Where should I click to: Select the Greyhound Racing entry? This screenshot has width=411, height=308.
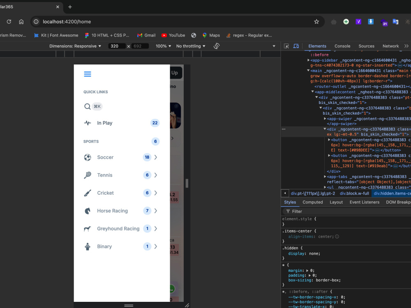click(118, 229)
